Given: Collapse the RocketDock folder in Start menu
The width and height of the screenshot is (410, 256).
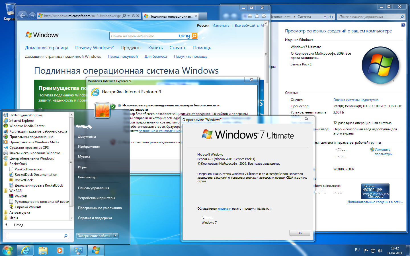Looking at the screenshot, I should 18,164.
